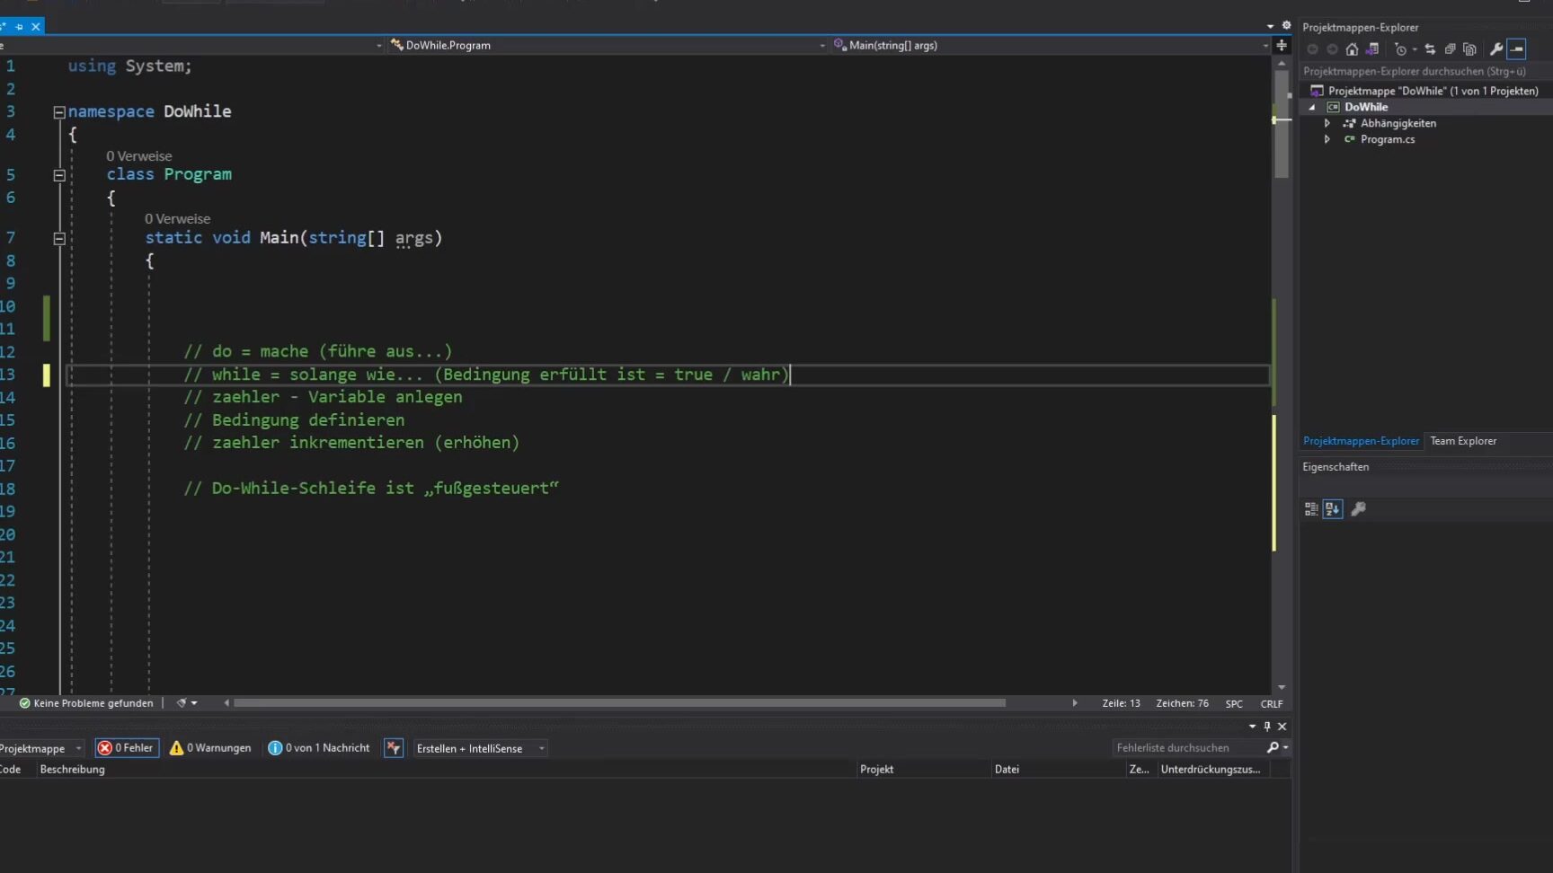
Task: Click the Home icon in Projektmappen-Explorer
Action: pos(1352,49)
